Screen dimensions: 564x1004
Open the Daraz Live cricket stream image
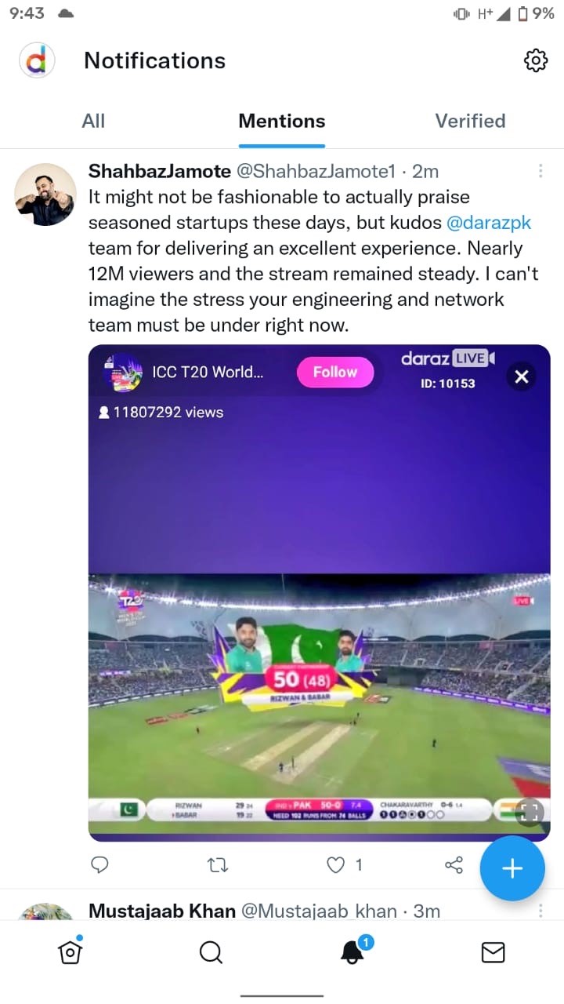click(319, 593)
